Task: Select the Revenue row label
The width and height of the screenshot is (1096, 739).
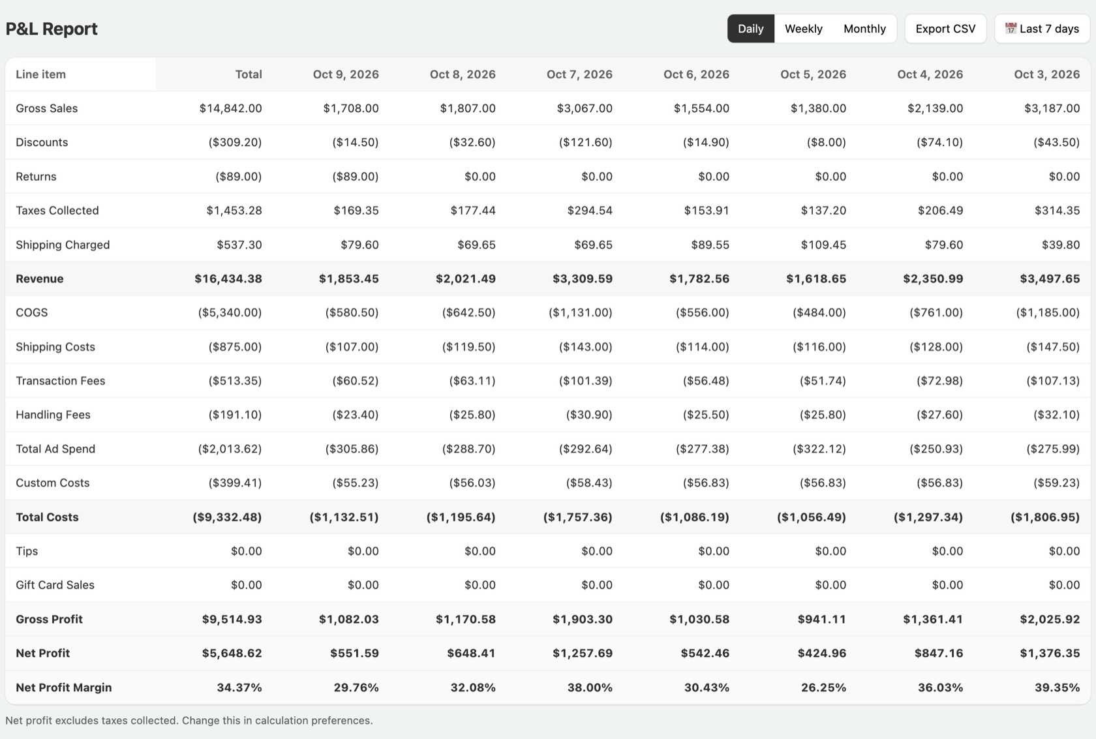Action: (x=40, y=279)
